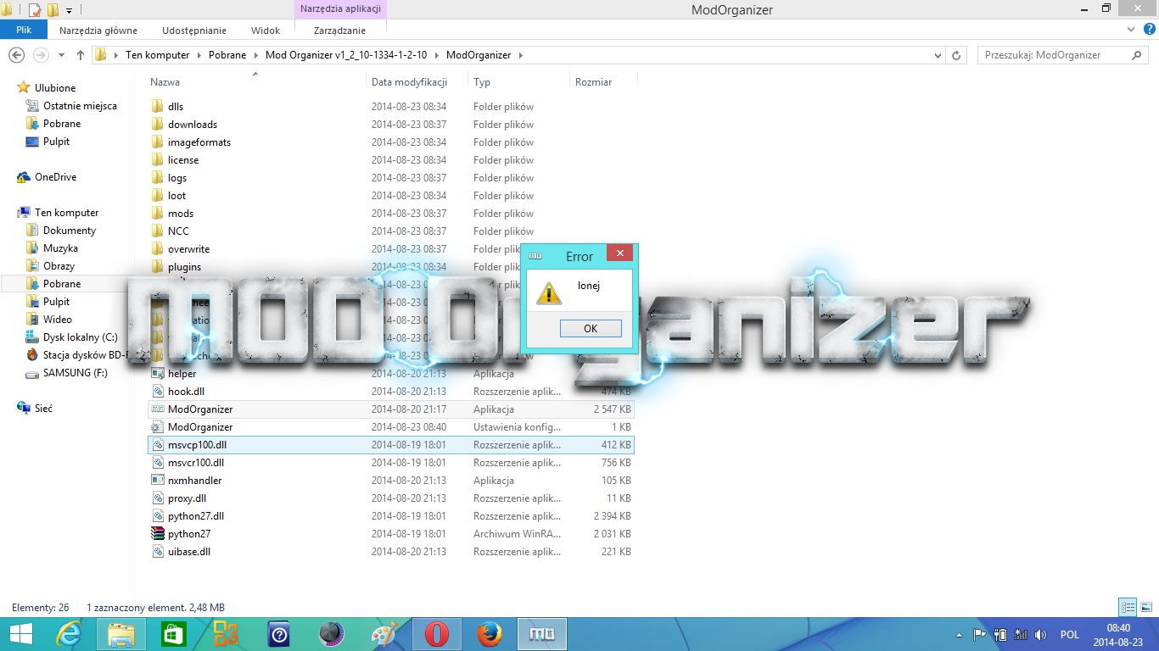Switch to the Widok ribbon tab
Screen dimensions: 1159x651
tap(266, 30)
